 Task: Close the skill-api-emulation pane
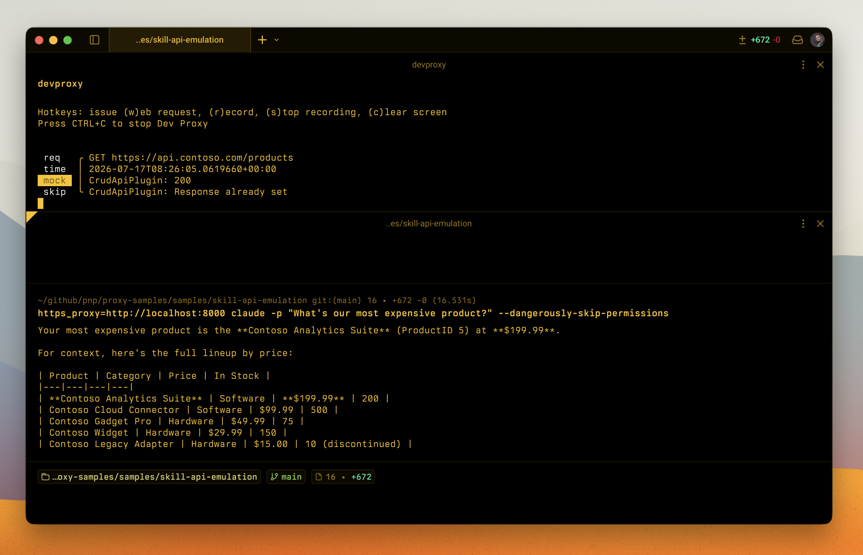coord(820,224)
